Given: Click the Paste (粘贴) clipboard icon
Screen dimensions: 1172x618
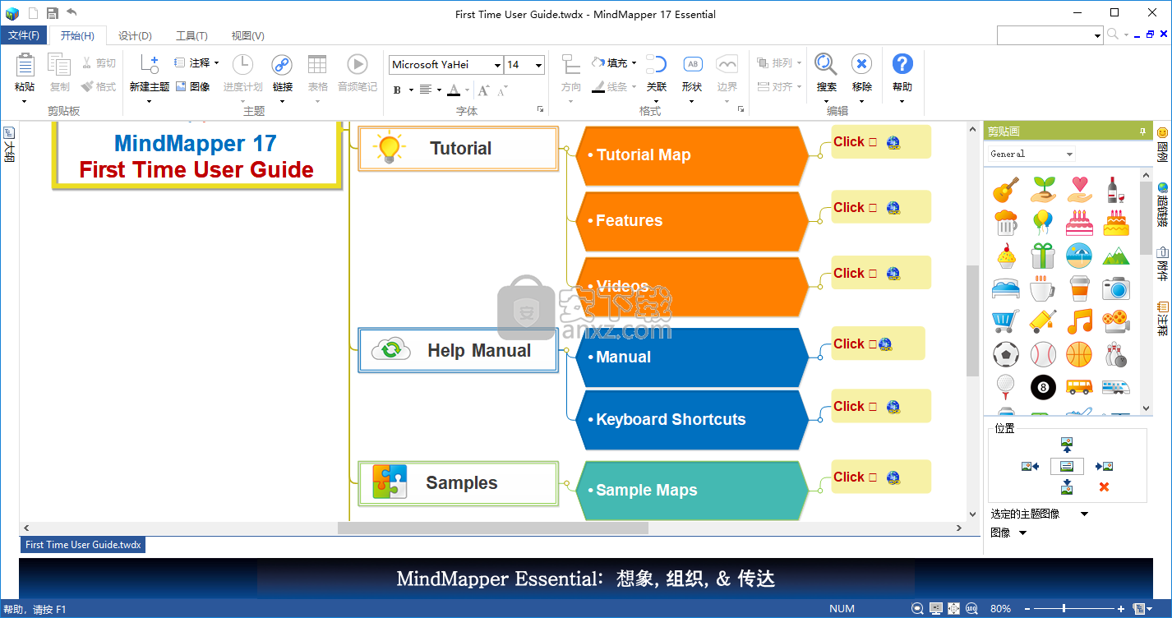Looking at the screenshot, I should [25, 64].
